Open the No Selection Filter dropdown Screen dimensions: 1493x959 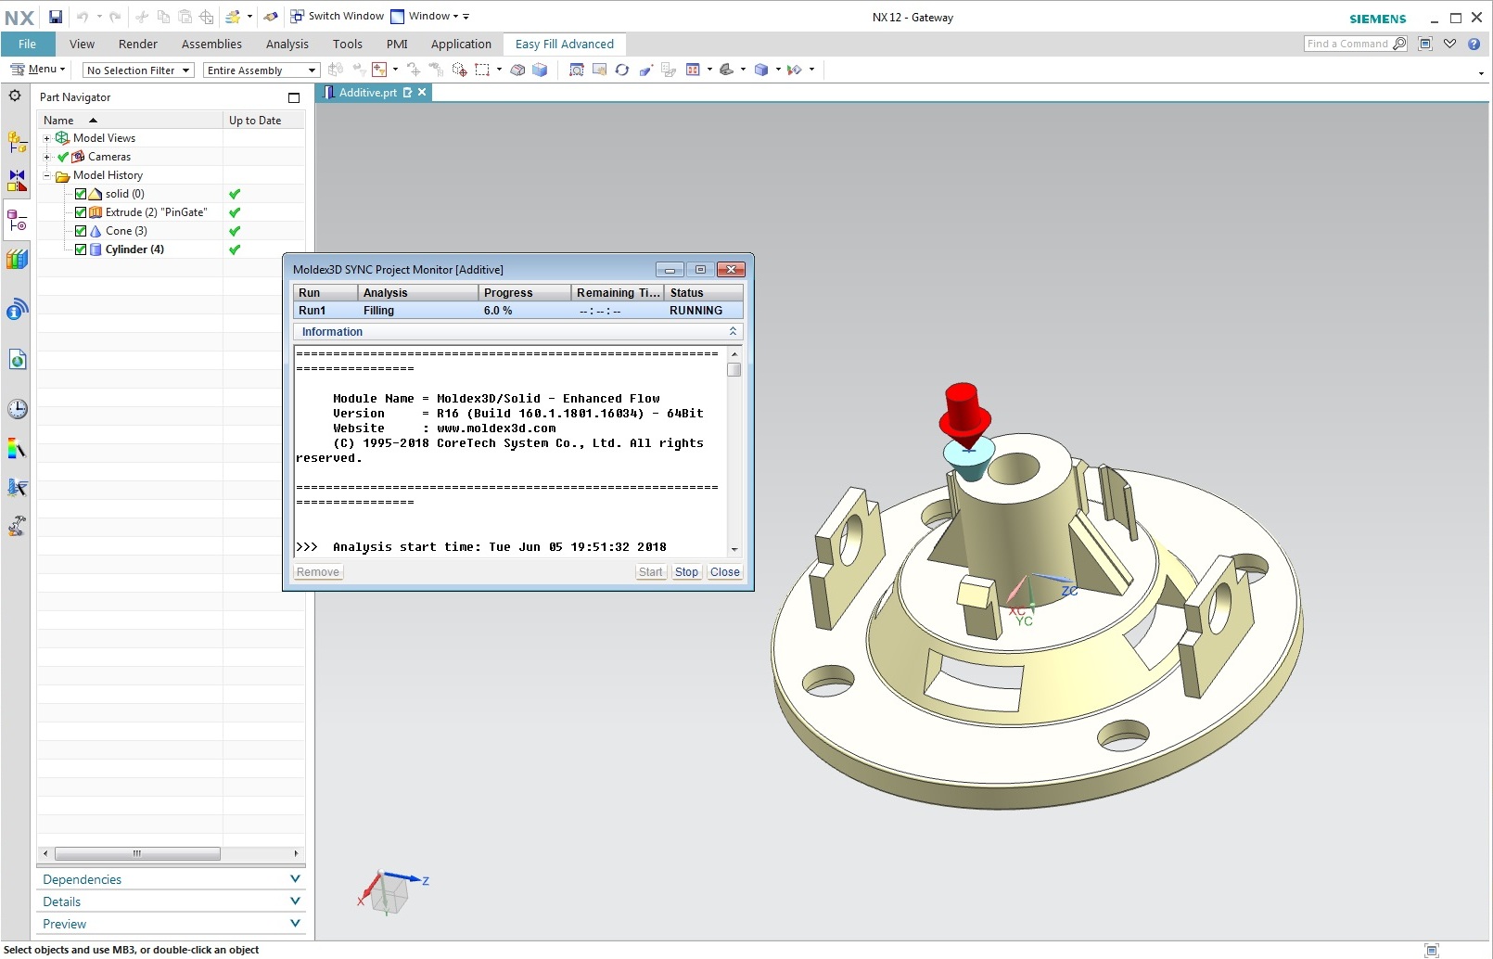[138, 70]
